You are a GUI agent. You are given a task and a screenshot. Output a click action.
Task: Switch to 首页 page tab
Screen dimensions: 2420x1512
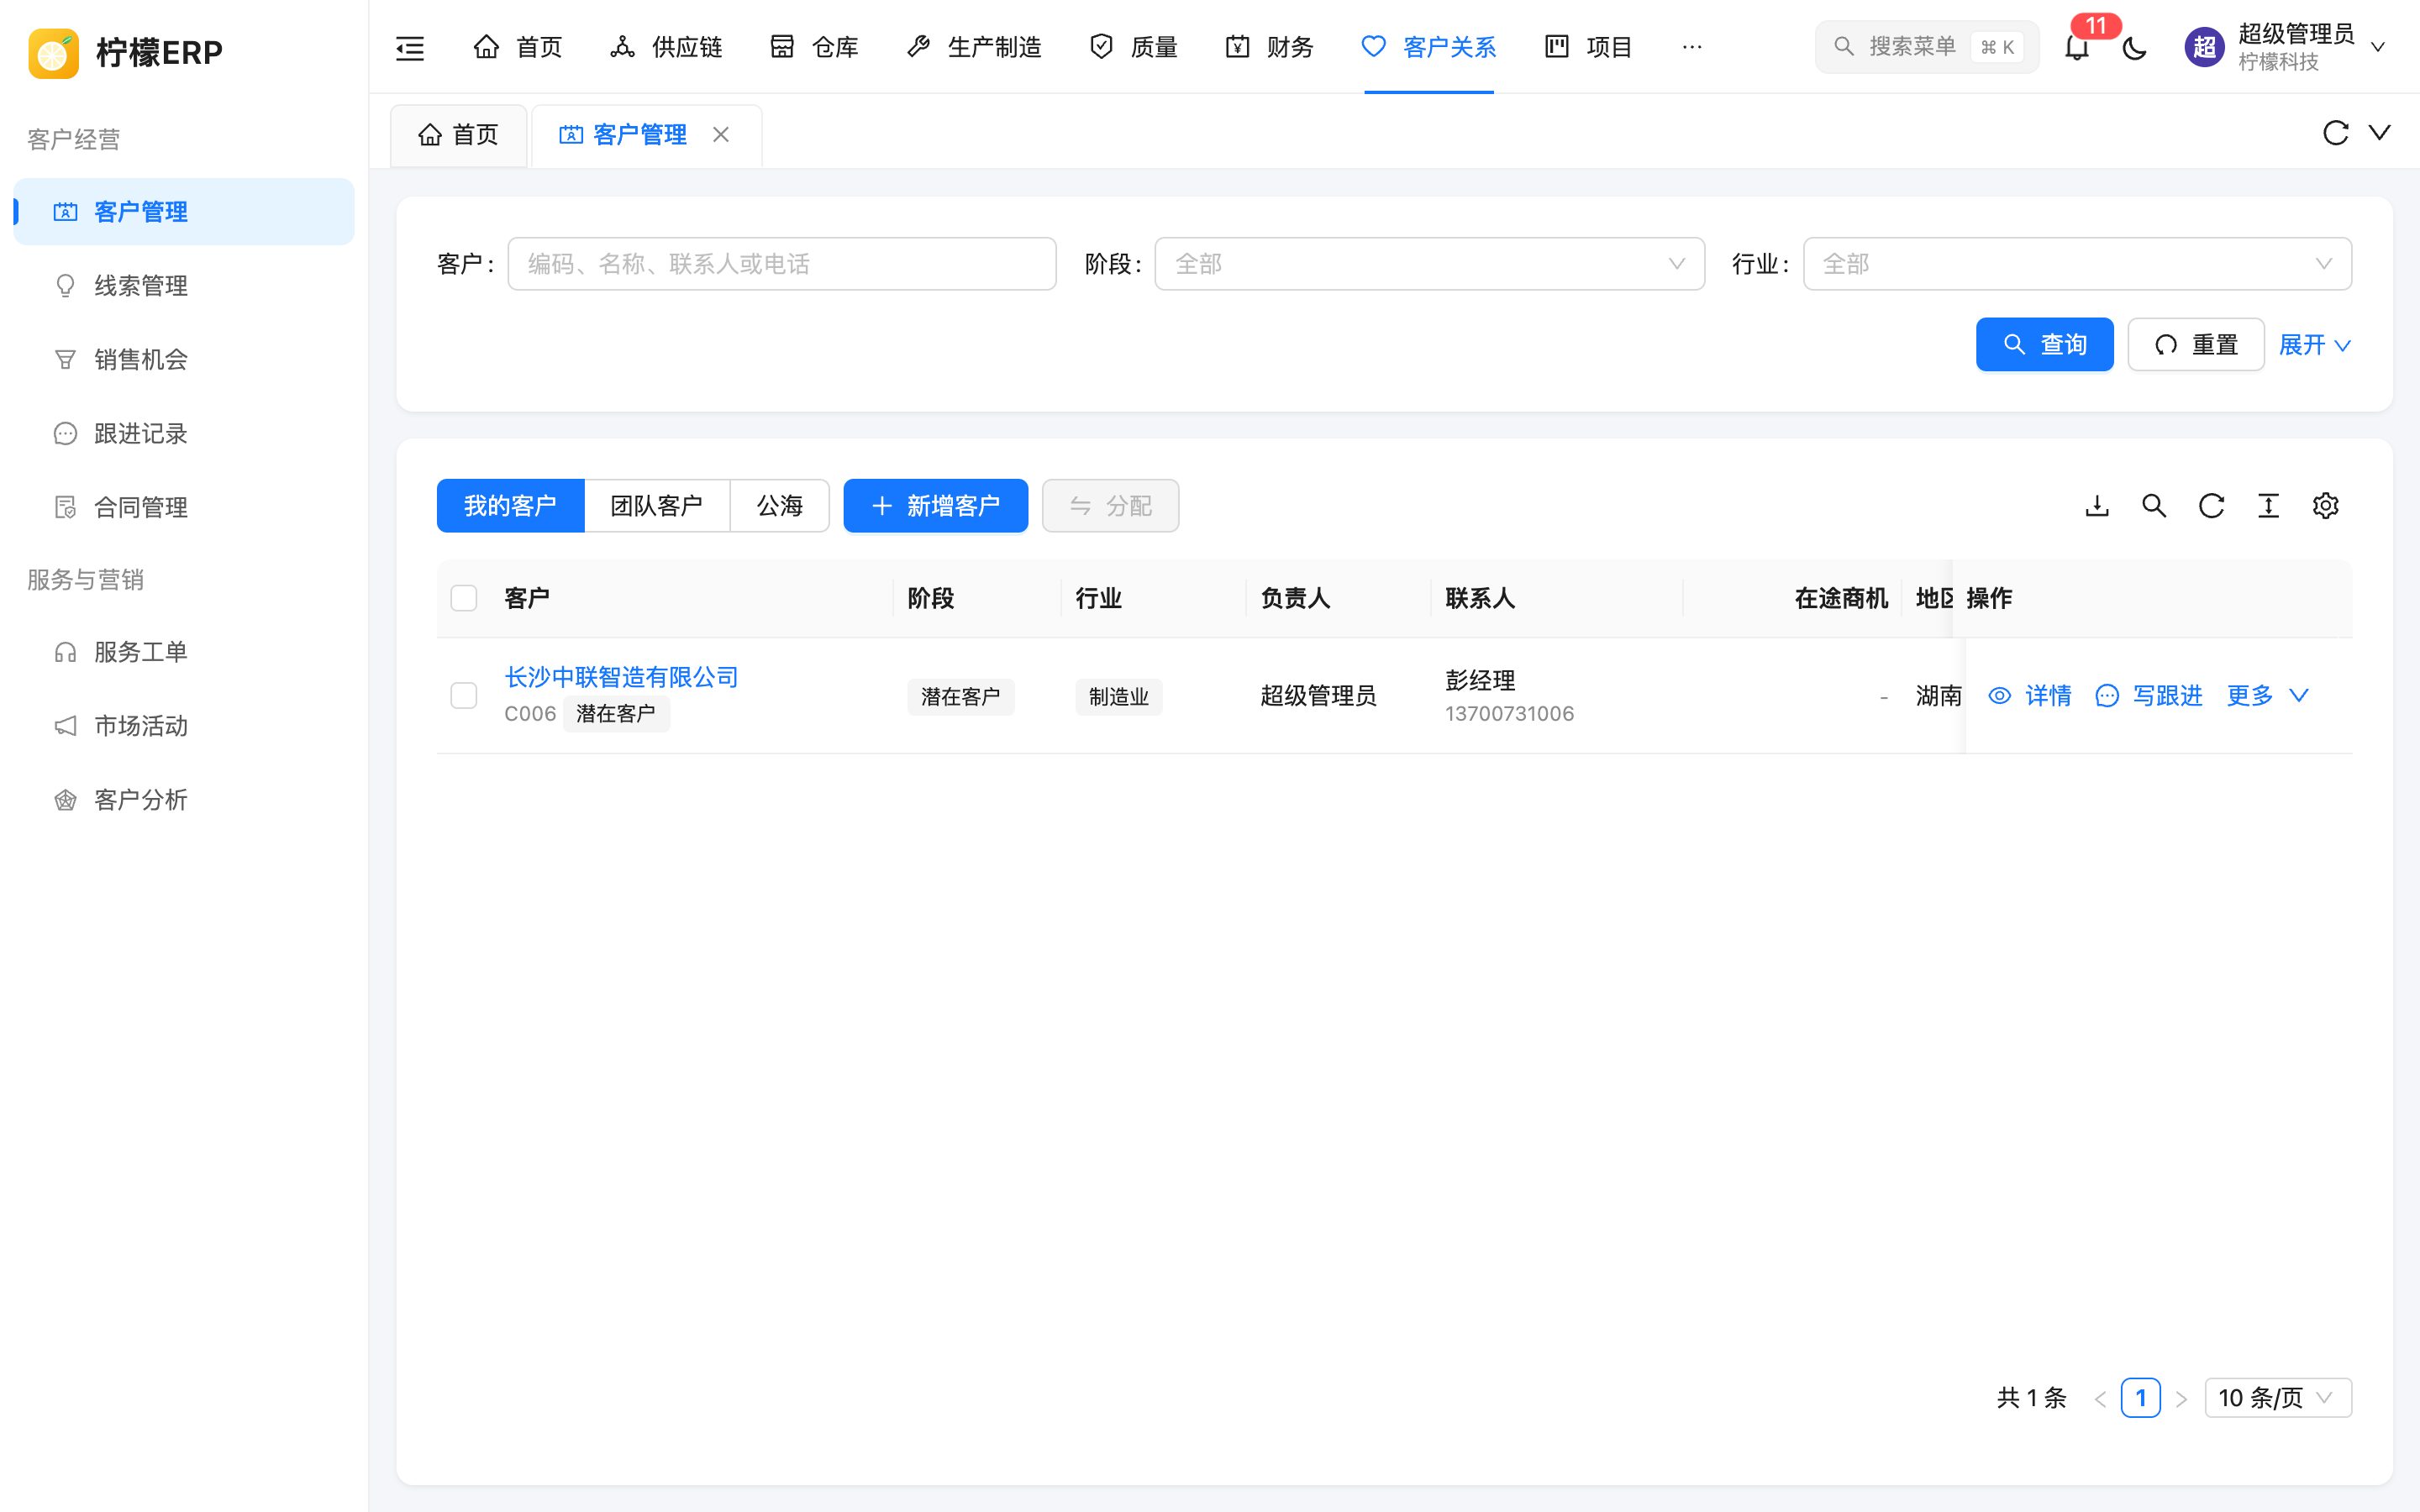pos(459,135)
